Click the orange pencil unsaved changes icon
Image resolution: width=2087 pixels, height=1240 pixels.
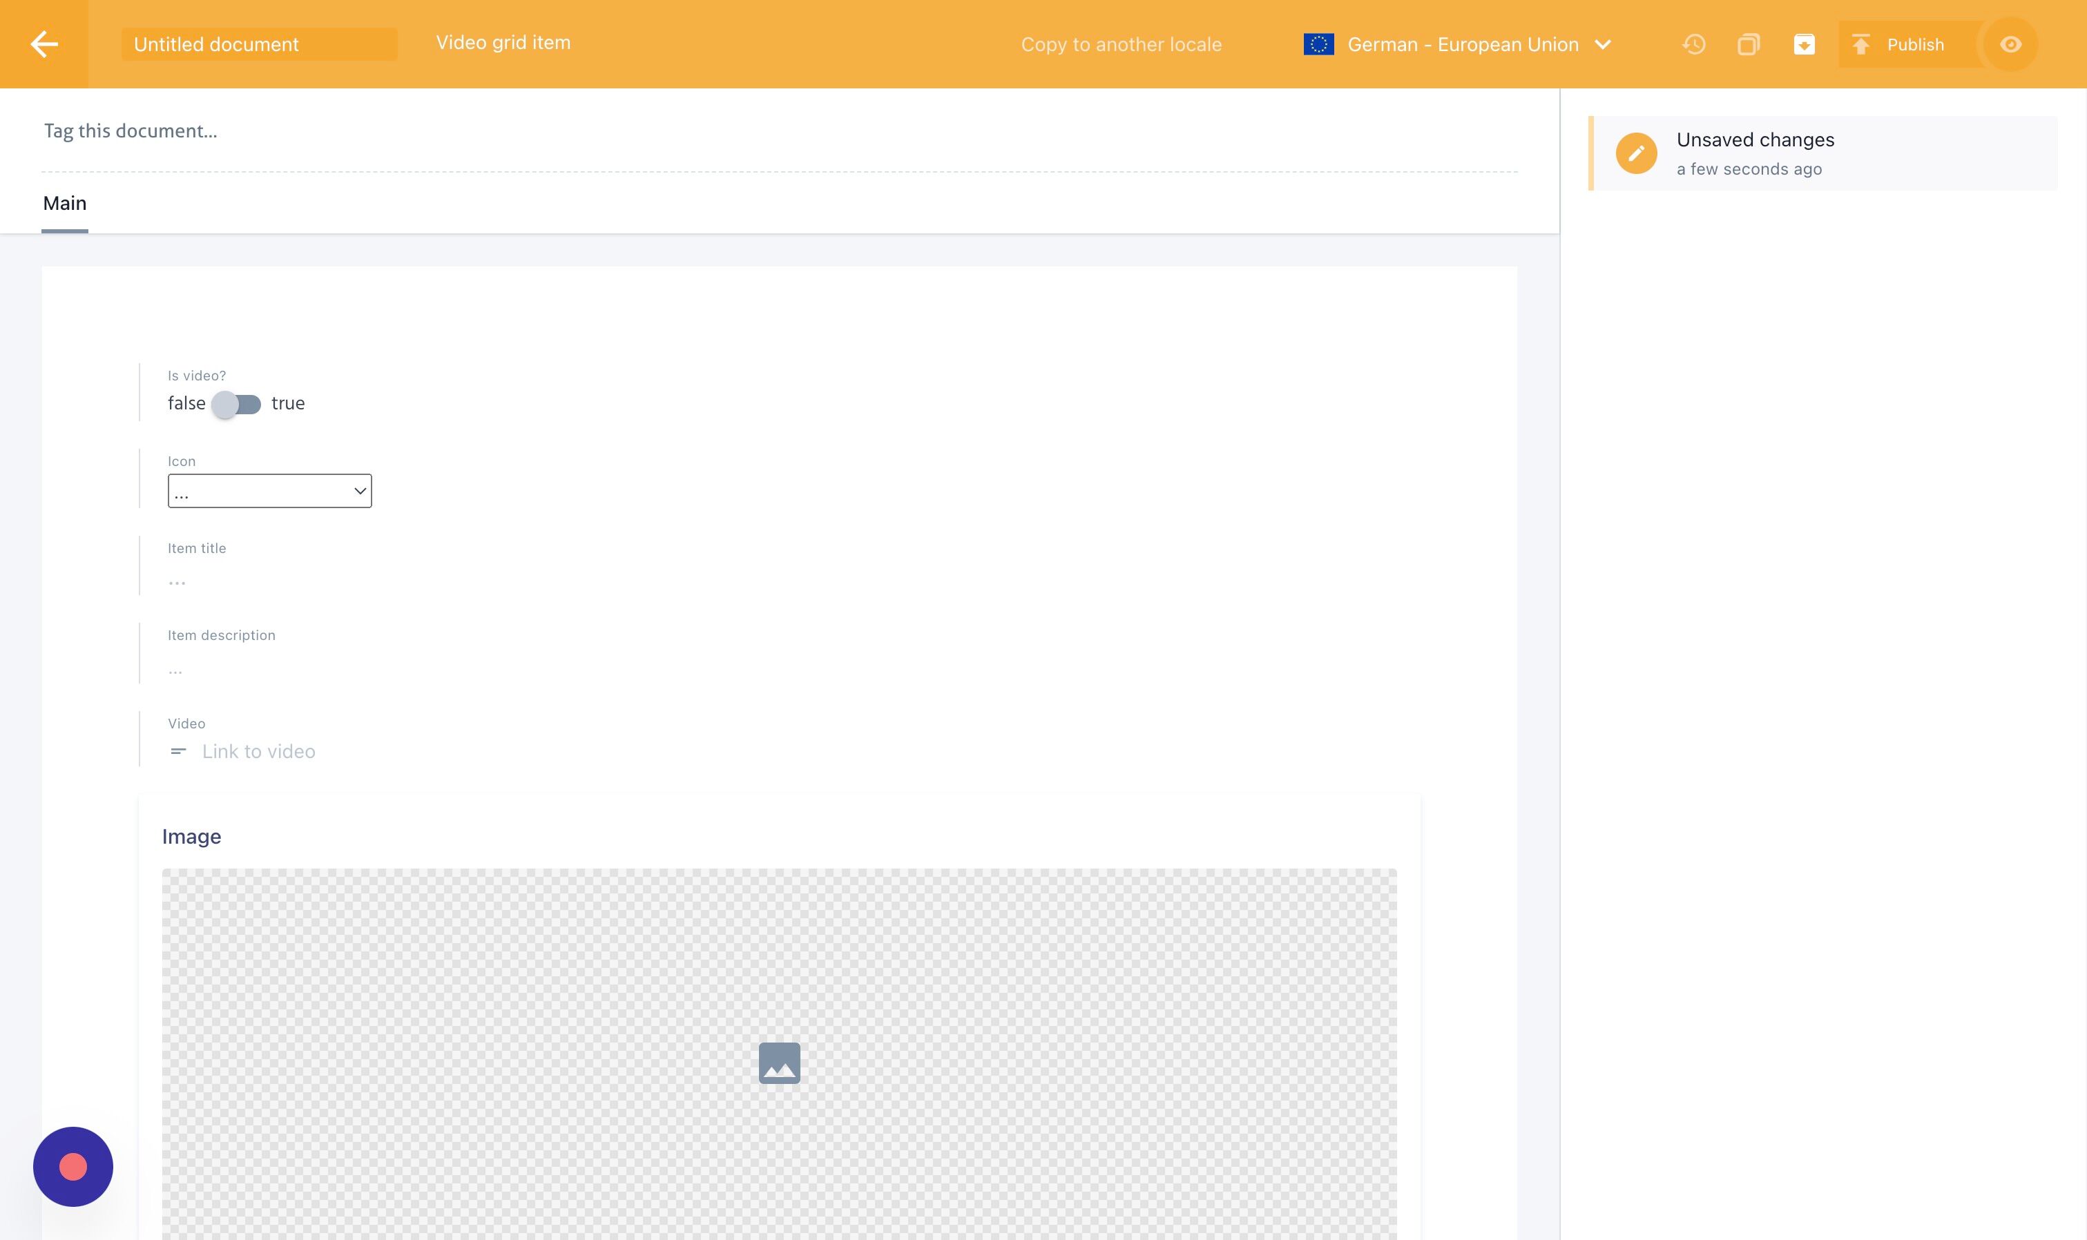[1635, 154]
